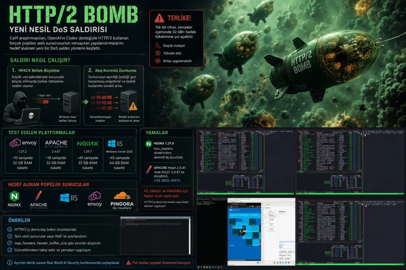Screen dimensions: 406x270
Task: Click the Apache feather icon in Yamalar
Action: coord(148,170)
